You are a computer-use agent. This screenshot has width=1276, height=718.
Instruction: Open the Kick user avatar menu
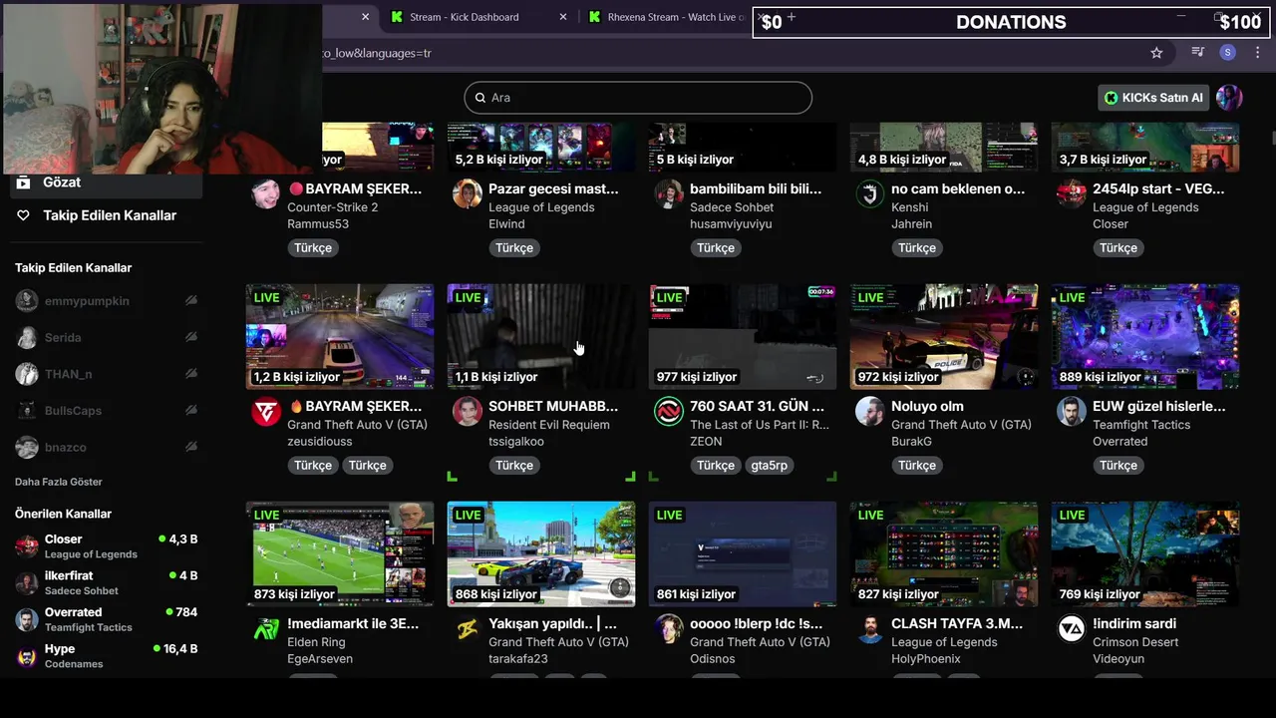[1229, 97]
